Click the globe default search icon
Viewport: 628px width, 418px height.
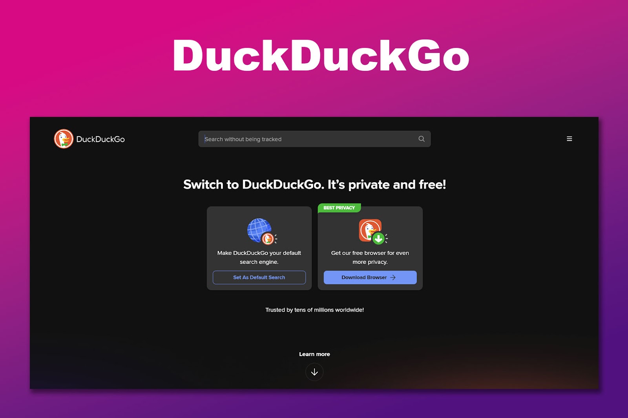262,231
